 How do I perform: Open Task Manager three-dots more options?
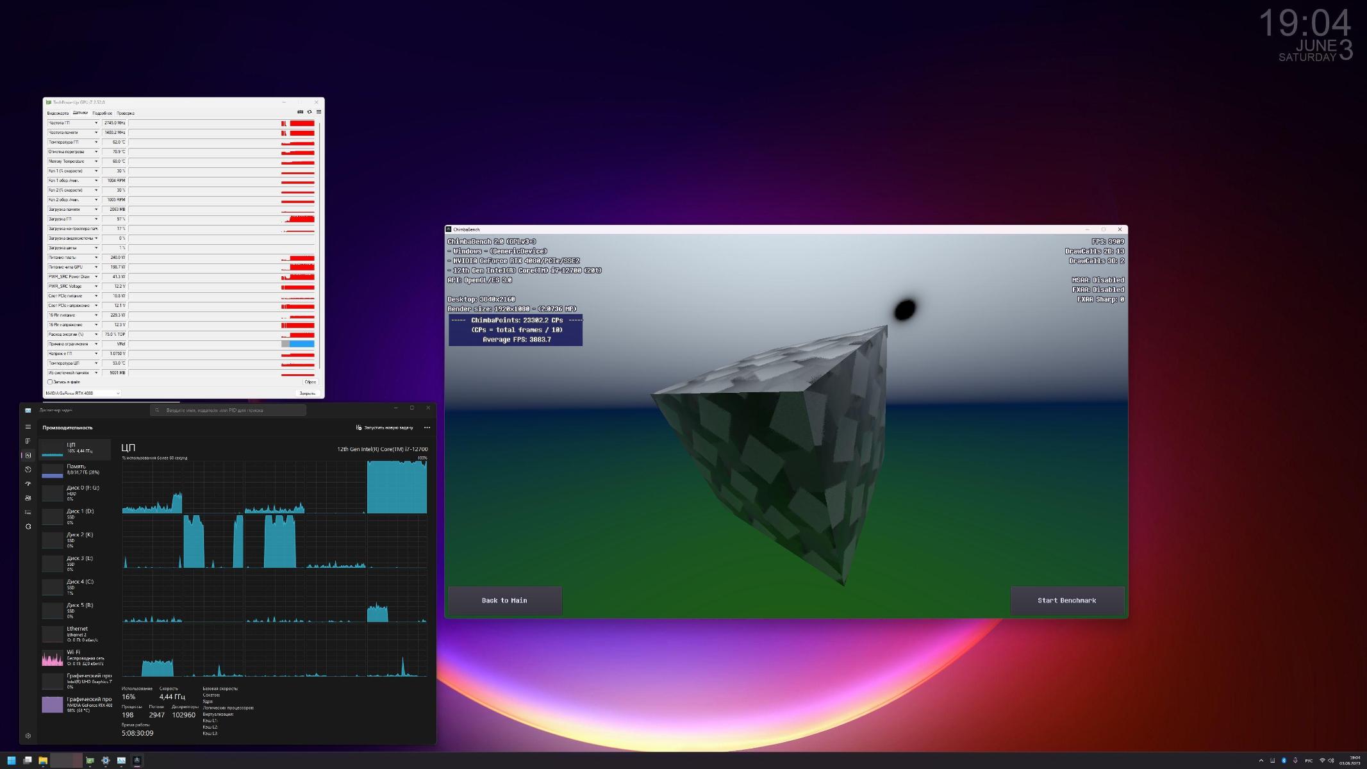click(427, 427)
